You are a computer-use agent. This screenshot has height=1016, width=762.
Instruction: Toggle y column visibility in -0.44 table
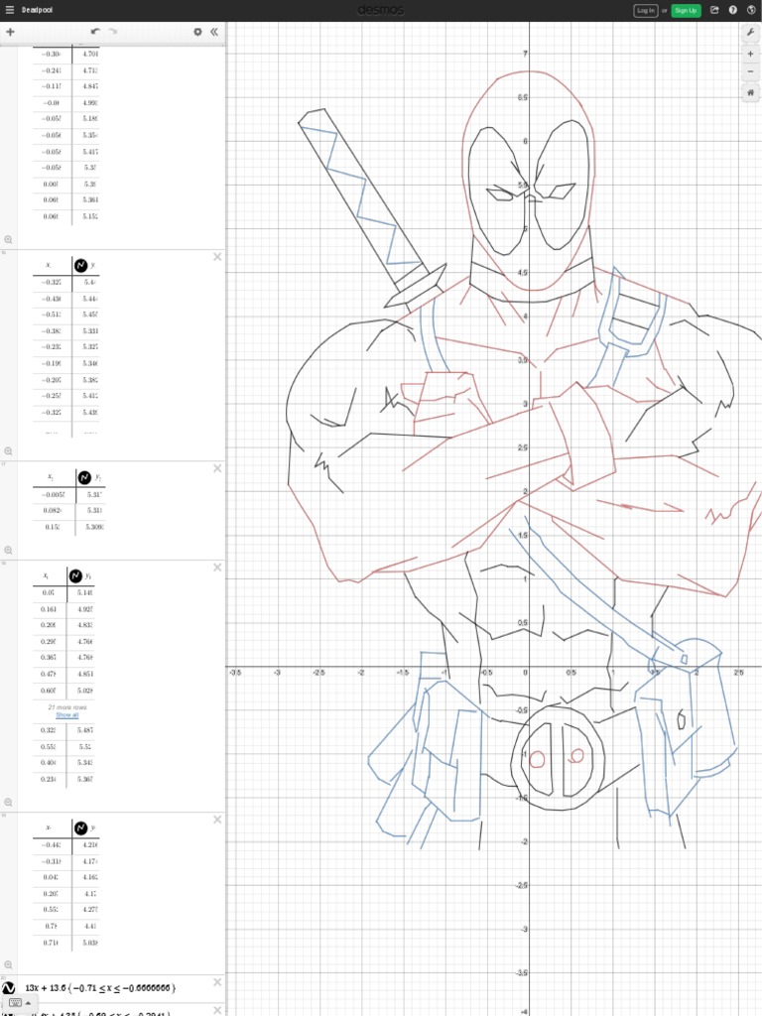point(80,828)
